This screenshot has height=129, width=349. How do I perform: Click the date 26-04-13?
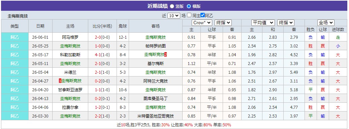40,99
